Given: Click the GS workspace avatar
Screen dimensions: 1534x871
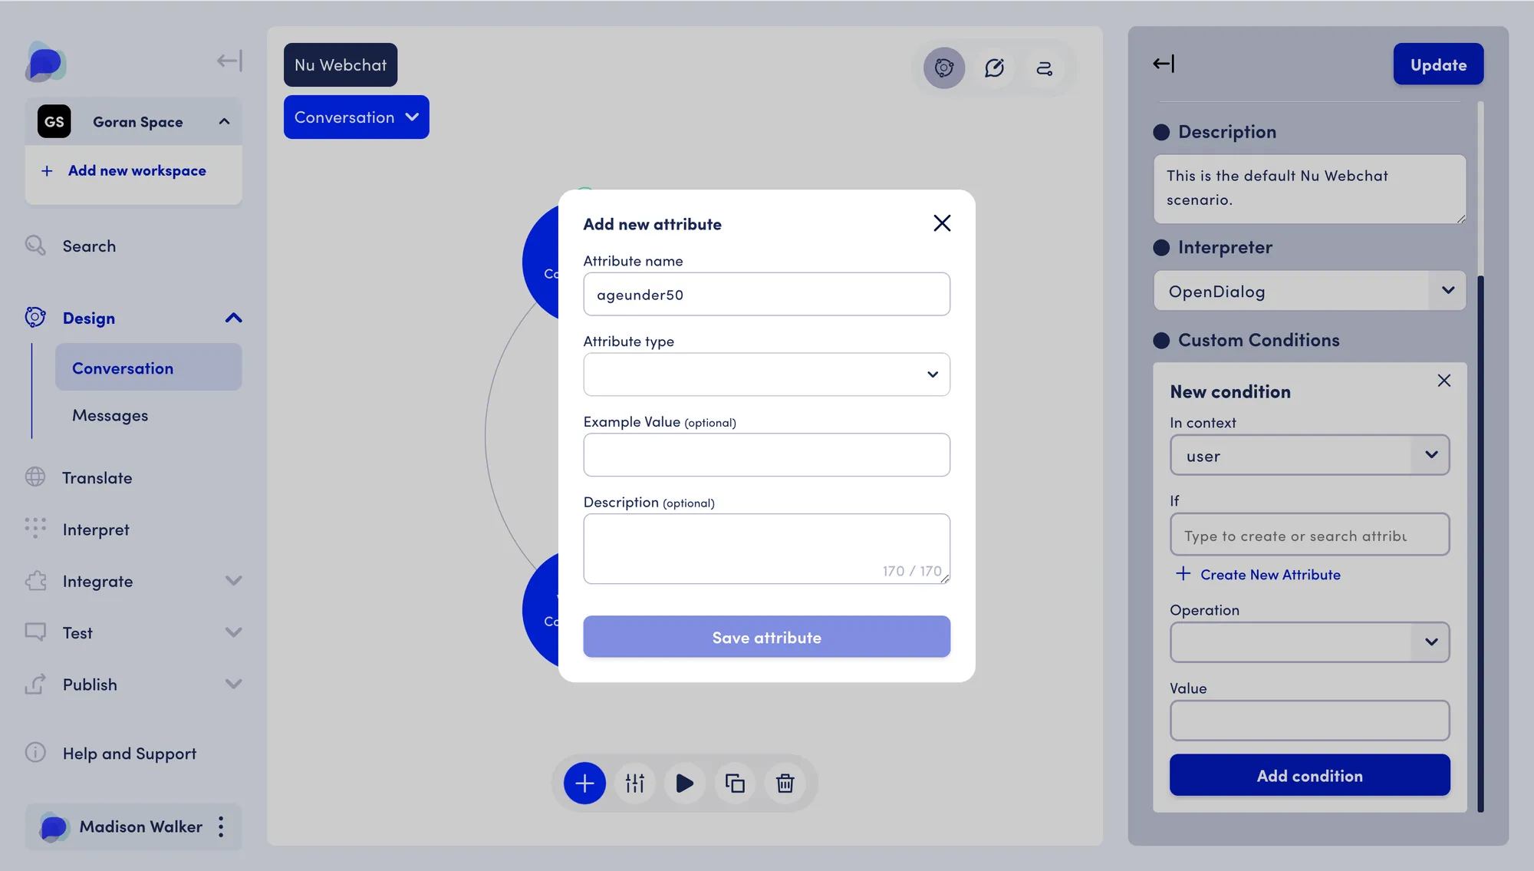Looking at the screenshot, I should [54, 121].
